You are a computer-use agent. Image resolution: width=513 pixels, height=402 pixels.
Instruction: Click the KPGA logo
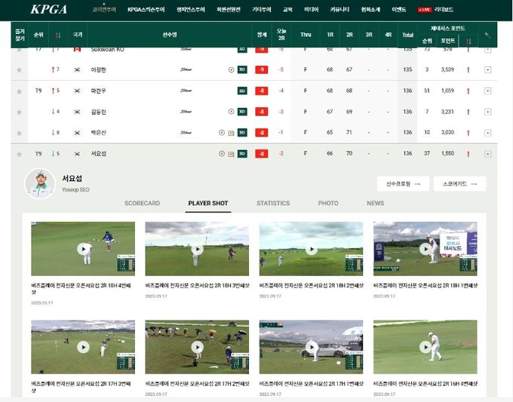[x=49, y=9]
